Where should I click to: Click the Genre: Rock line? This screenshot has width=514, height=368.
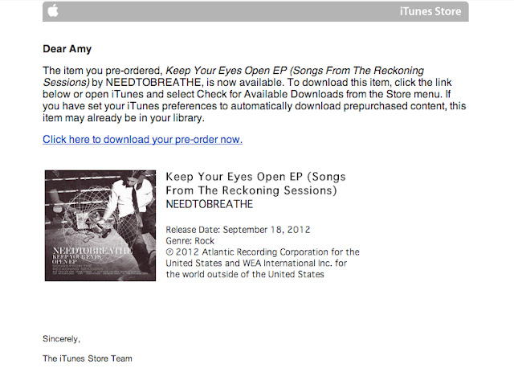coord(190,241)
